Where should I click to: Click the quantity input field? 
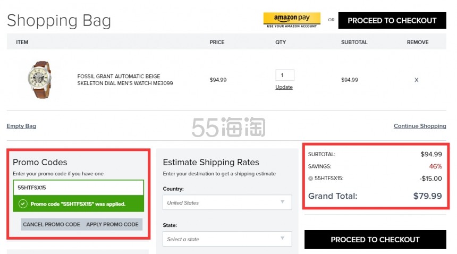pyautogui.click(x=284, y=75)
